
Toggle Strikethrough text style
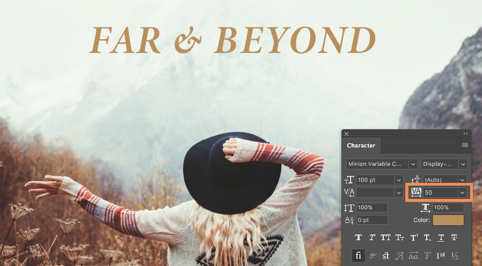point(454,238)
